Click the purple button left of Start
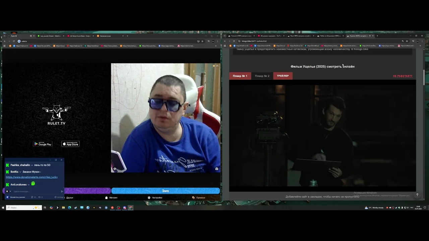Viewport: 429px width, 241px height. (87, 191)
